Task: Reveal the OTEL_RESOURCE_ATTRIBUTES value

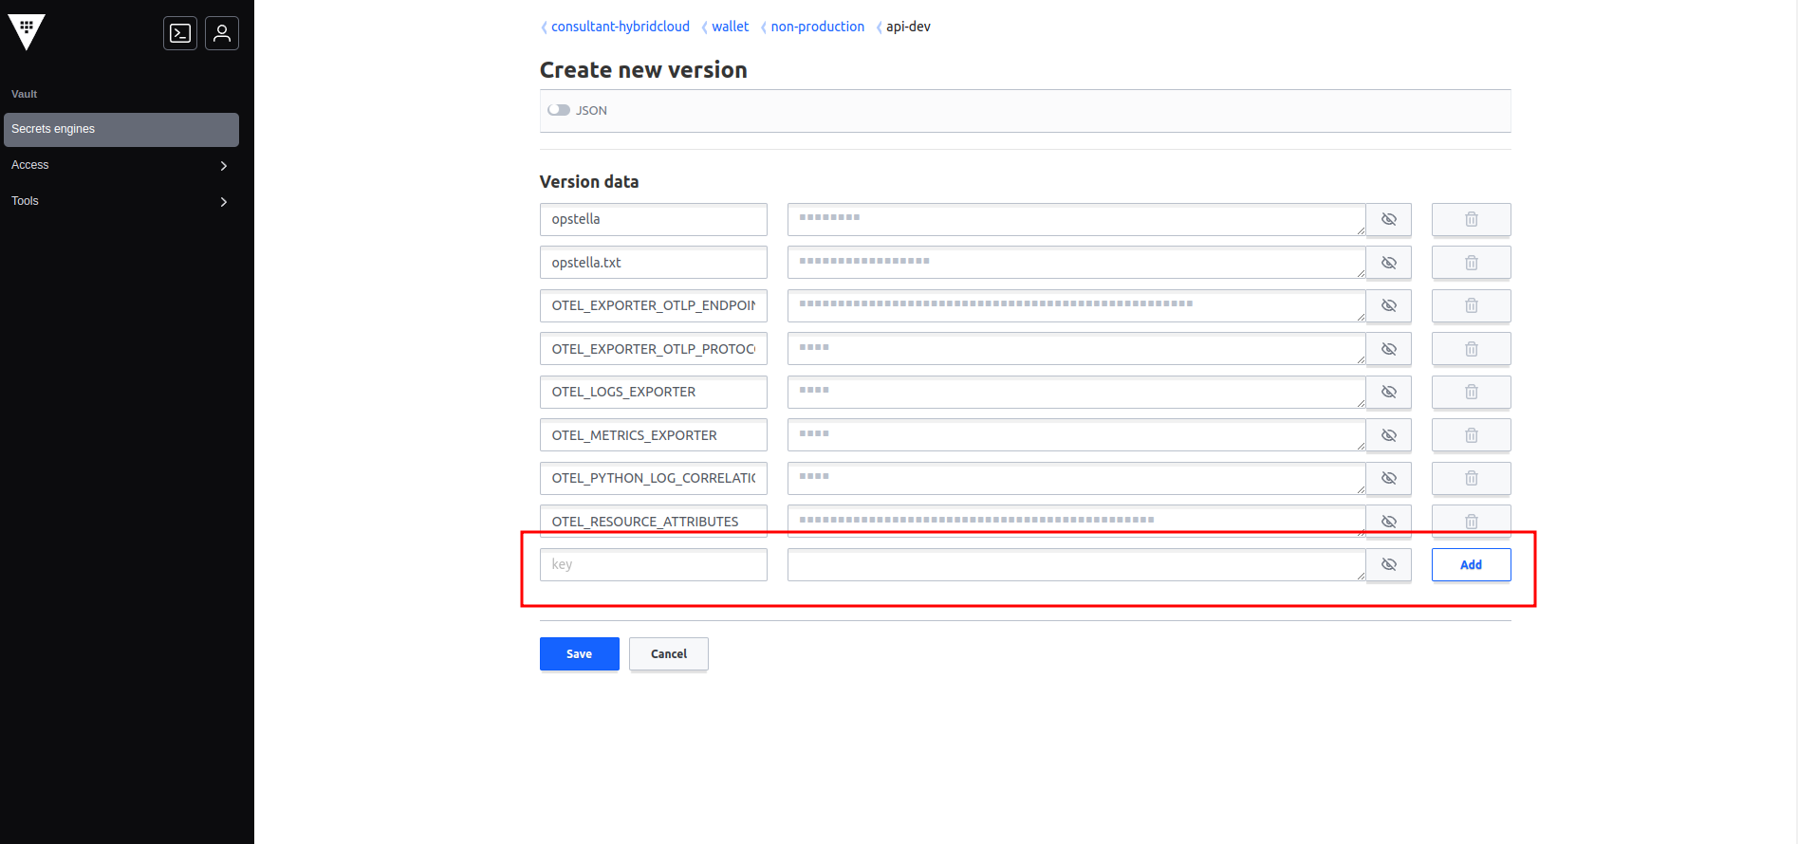Action: pos(1388,522)
